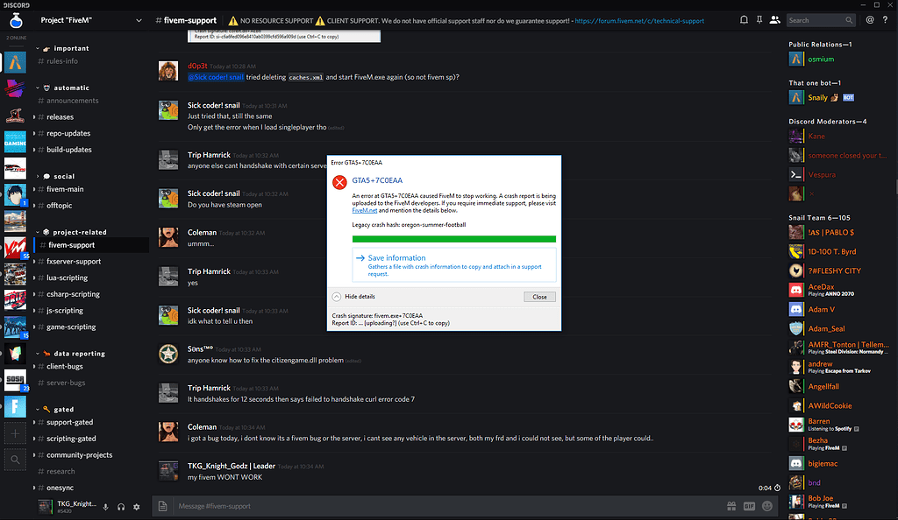Image resolution: width=898 pixels, height=520 pixels.
Task: Select GAMING server icon
Action: pyautogui.click(x=16, y=142)
